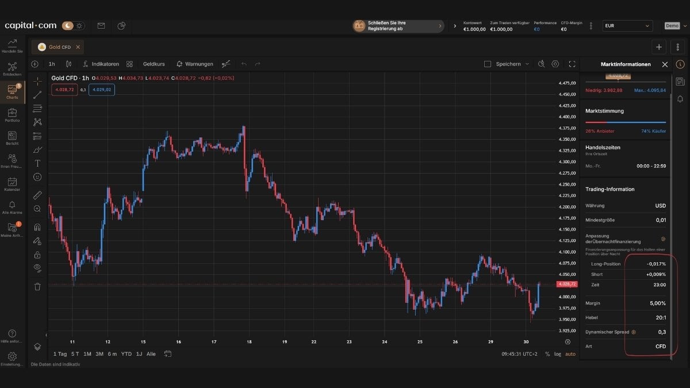Screen dimensions: 690x388
Task: Open Portfolio in sidebar
Action: tap(12, 115)
